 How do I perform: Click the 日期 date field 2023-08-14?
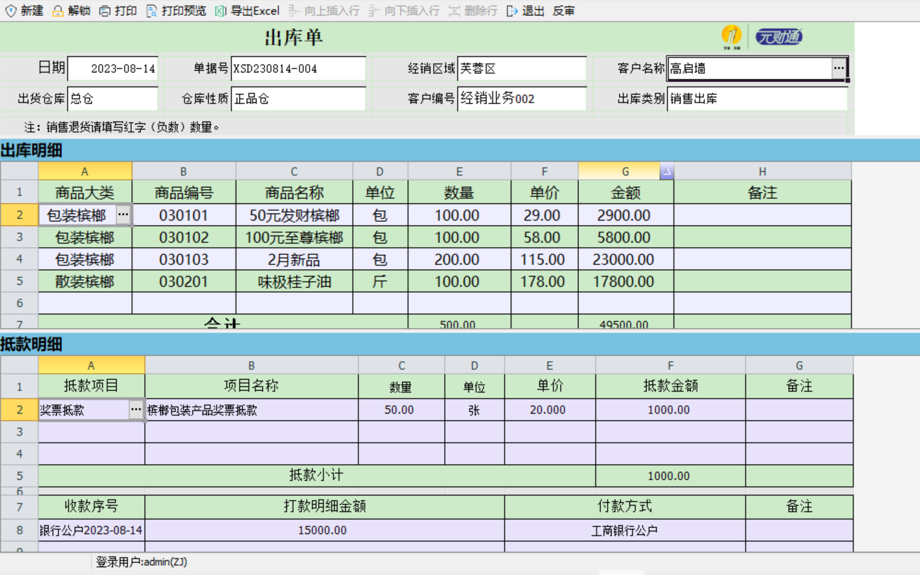point(113,69)
